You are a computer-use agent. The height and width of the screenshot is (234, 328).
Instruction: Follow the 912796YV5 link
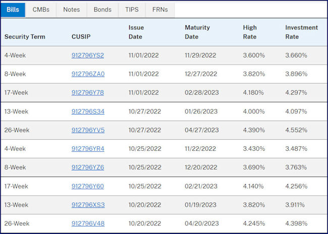tap(88, 130)
